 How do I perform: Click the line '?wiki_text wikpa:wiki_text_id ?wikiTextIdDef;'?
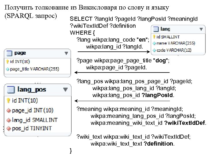(x=133, y=137)
